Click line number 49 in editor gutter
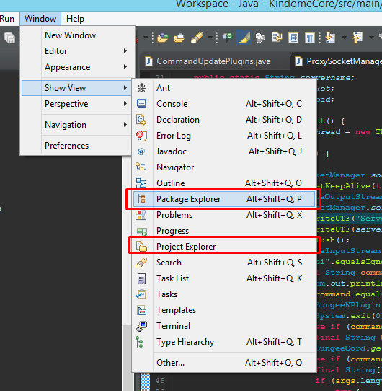Image resolution: width=382 pixels, height=391 pixels. pyautogui.click(x=160, y=381)
